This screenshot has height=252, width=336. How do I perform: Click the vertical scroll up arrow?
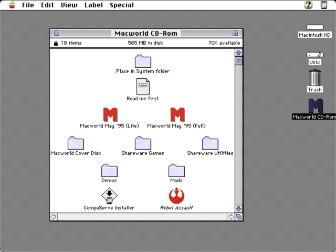tap(239, 52)
